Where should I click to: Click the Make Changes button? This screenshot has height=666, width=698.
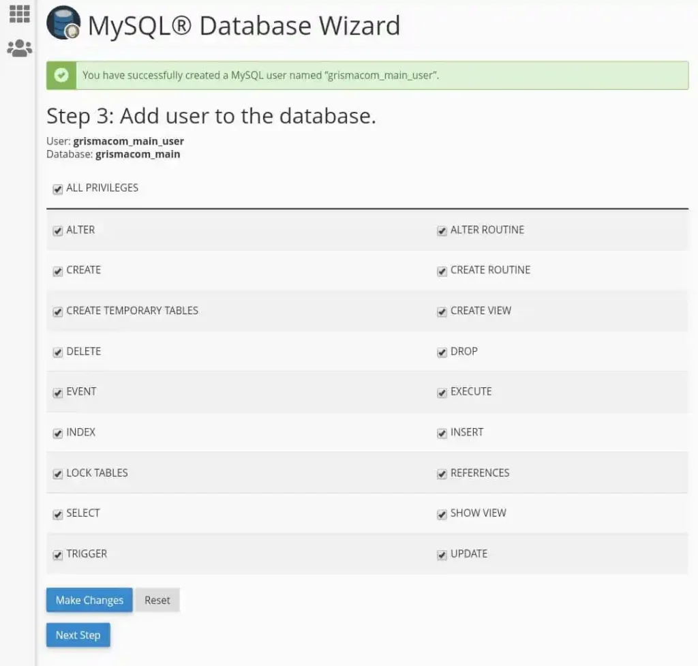[x=89, y=600]
